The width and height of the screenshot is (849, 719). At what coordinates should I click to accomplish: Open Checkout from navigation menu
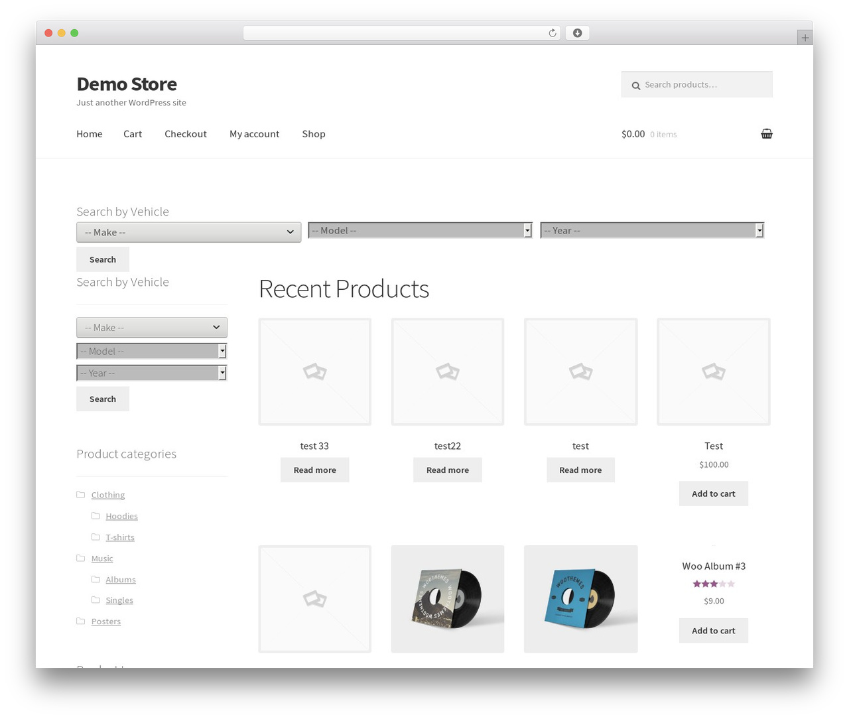186,134
